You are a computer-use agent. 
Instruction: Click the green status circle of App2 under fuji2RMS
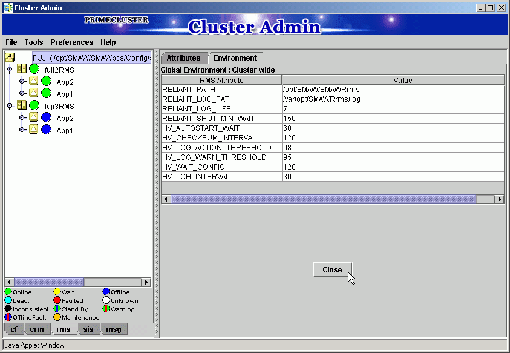47,81
